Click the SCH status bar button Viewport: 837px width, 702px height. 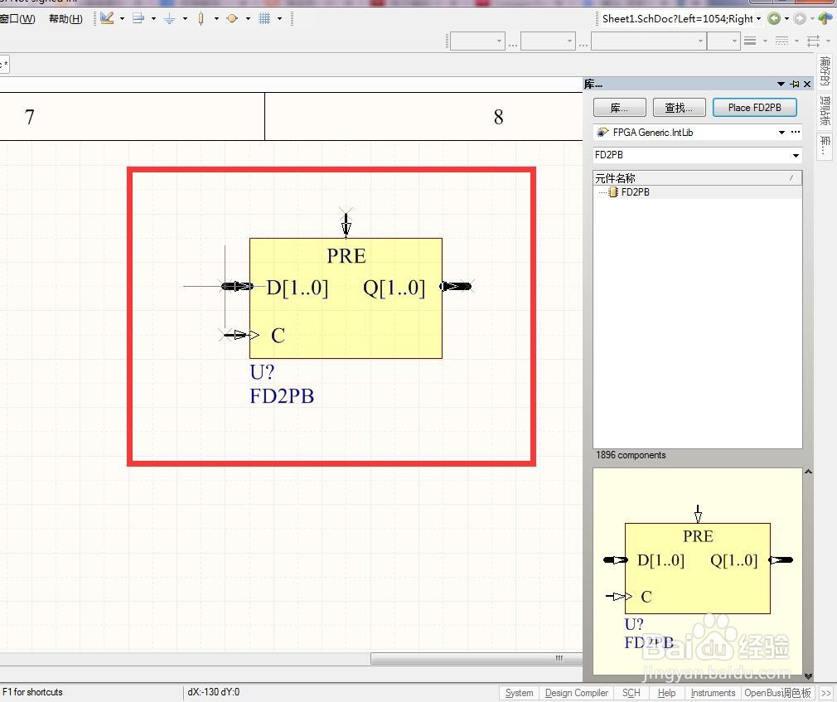(x=631, y=693)
